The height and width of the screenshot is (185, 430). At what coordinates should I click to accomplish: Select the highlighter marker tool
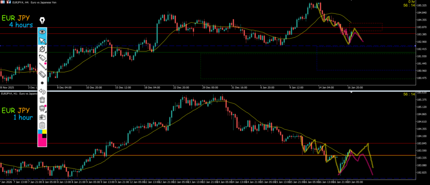[x=42, y=58]
